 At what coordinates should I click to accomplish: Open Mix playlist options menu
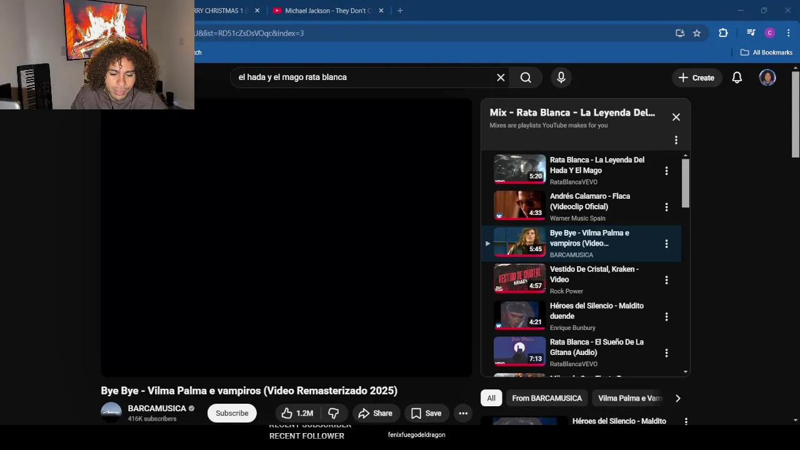click(676, 140)
